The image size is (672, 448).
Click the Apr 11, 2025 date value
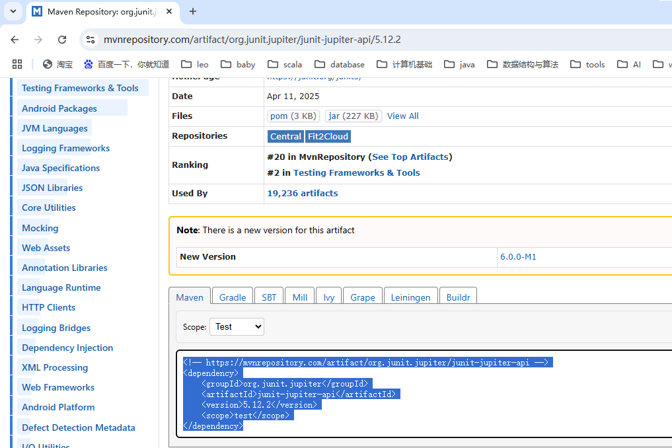[x=293, y=96]
